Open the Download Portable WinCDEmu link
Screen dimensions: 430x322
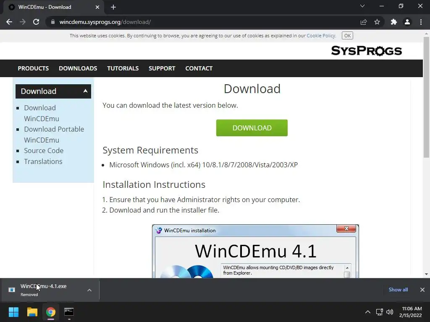54,135
